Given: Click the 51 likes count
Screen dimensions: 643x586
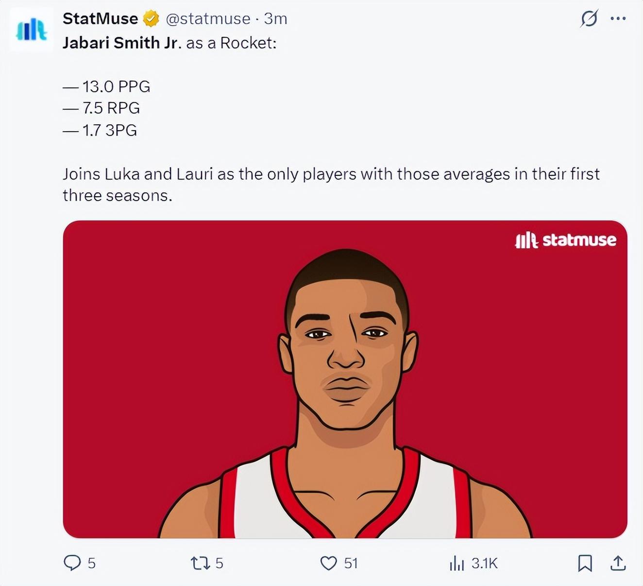Looking at the screenshot, I should pos(351,563).
